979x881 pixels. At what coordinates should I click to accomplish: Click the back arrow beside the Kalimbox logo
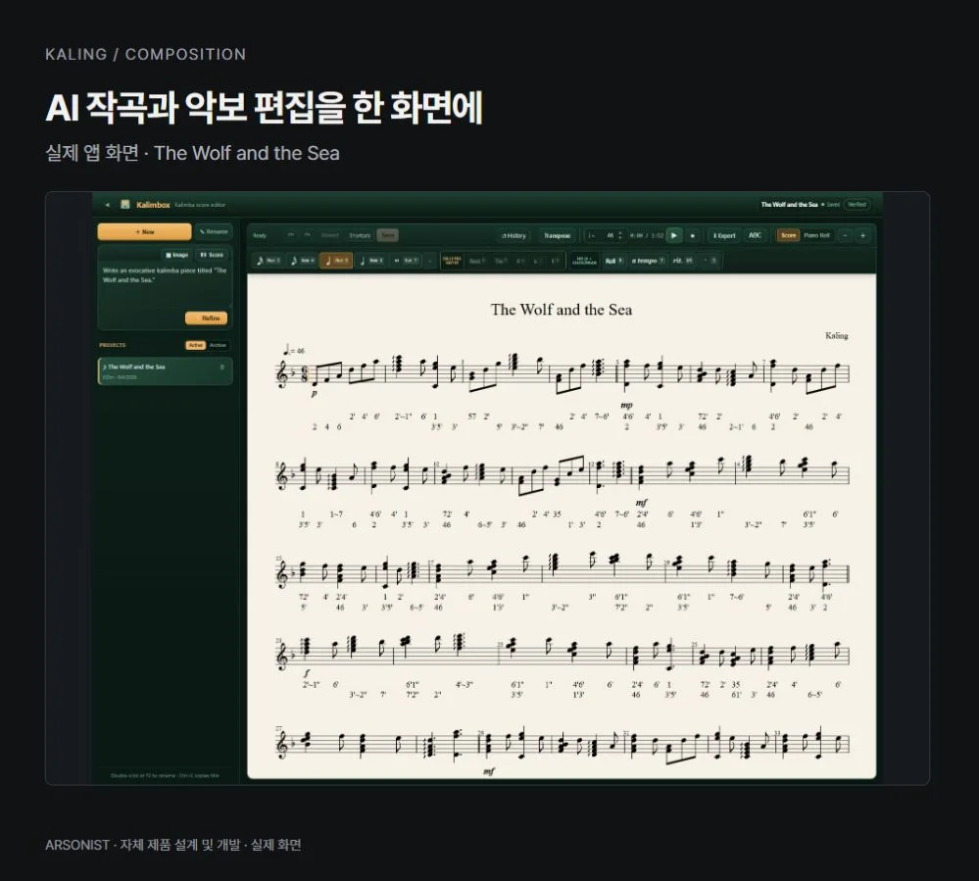pos(108,205)
